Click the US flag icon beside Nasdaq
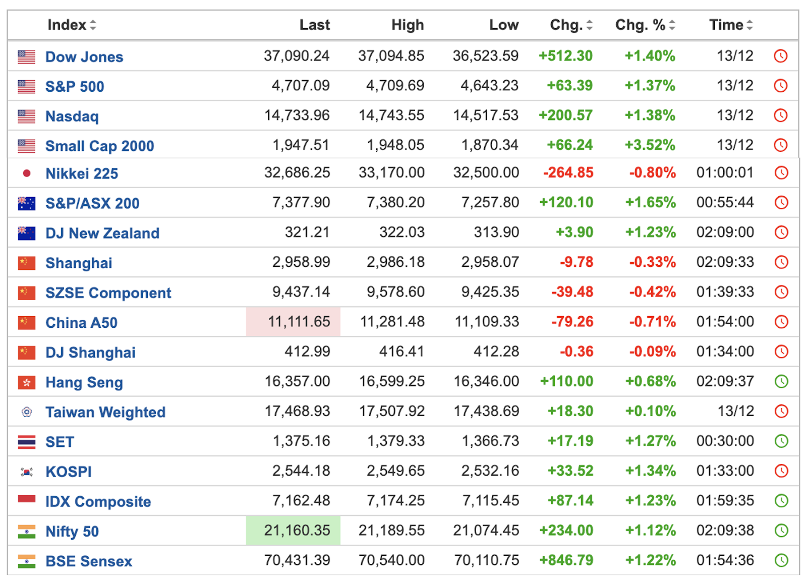Screen dimensions: 807x584 click(x=26, y=116)
